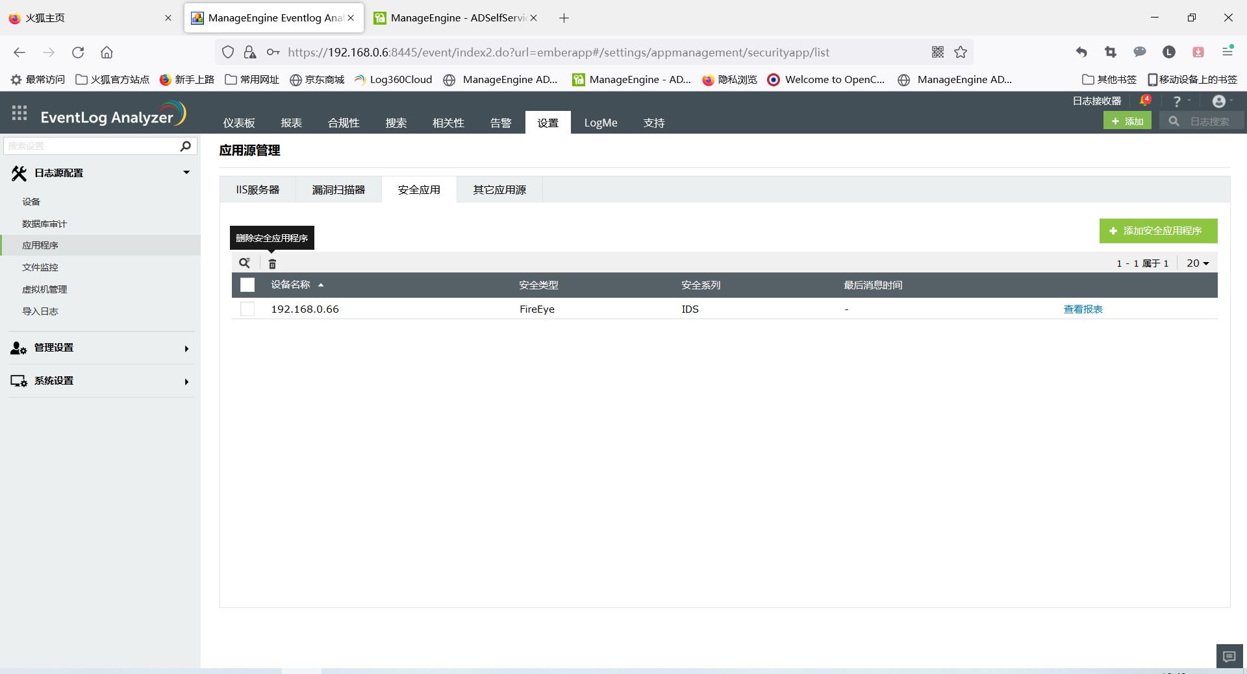Sort by 设备名称 column arrow

pos(321,285)
